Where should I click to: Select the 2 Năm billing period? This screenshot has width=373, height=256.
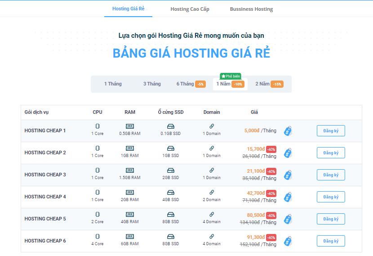(269, 84)
